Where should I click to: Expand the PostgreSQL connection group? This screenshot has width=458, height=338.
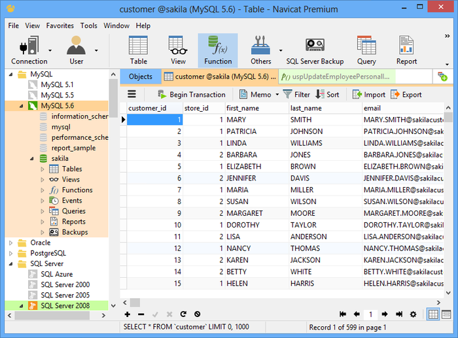click(11, 253)
